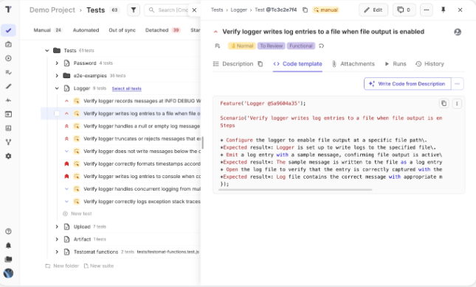
Task: Click Demo Project breadcrumb
Action: 52,10
